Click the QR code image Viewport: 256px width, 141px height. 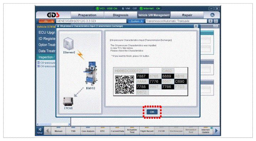(x=125, y=85)
